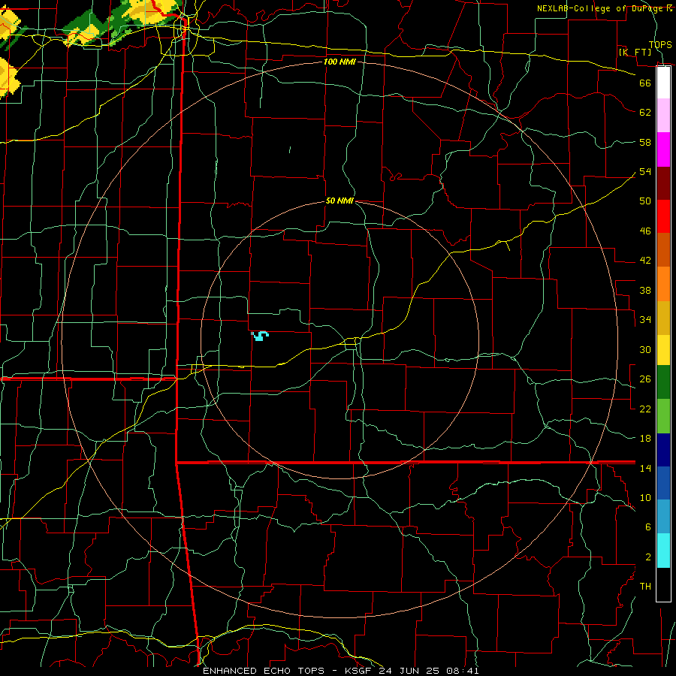Select the 26 scale label
The height and width of the screenshot is (676, 676).
click(x=645, y=379)
